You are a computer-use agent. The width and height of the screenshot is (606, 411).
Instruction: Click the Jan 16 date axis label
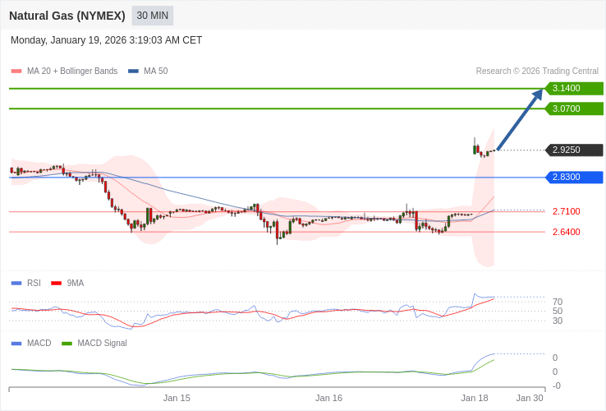328,398
